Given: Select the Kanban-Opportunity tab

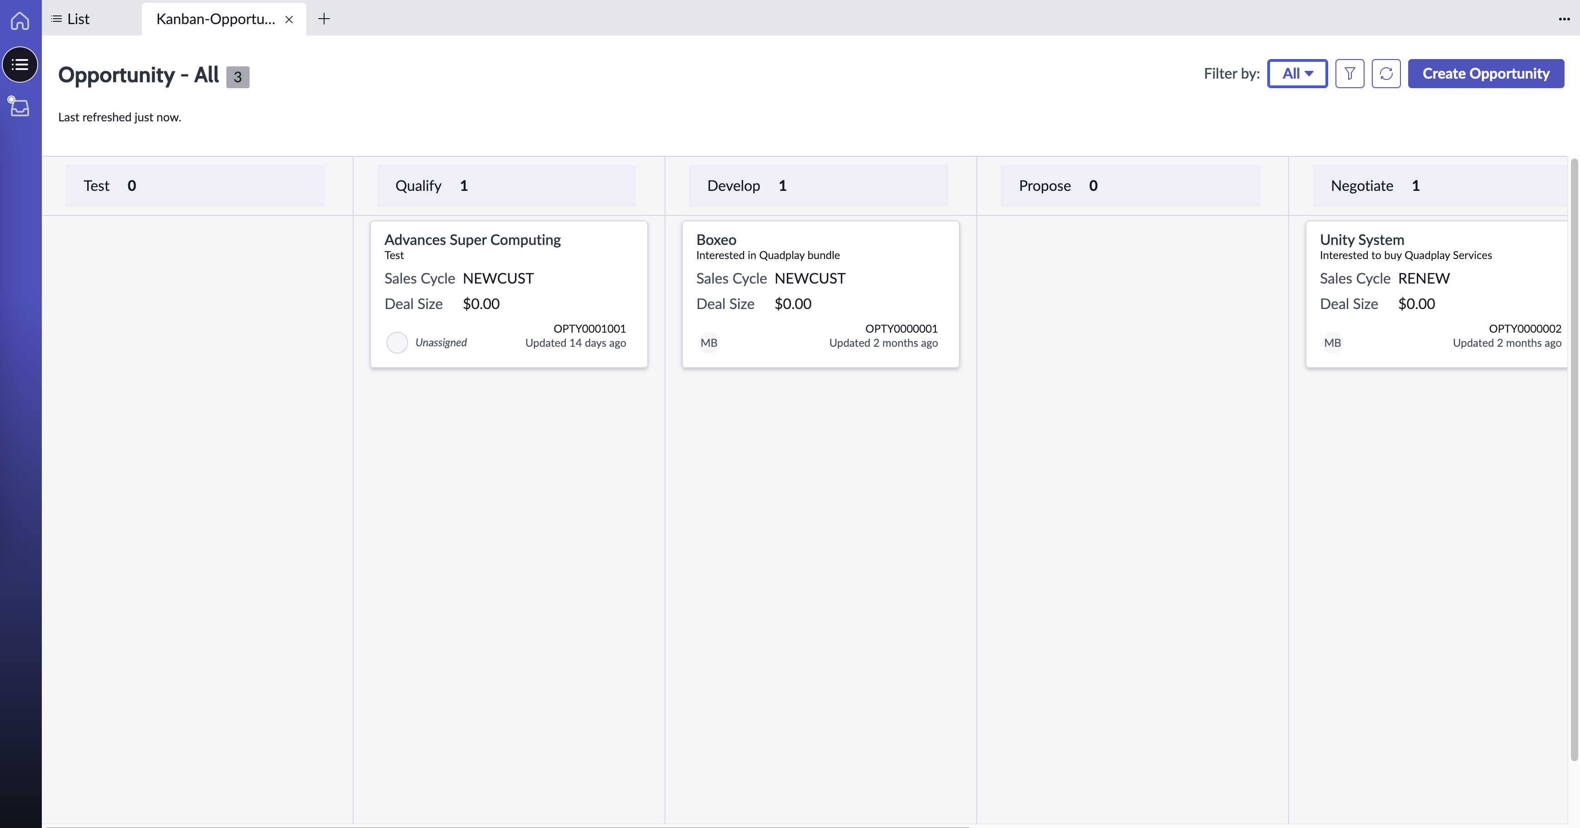Looking at the screenshot, I should coord(215,19).
